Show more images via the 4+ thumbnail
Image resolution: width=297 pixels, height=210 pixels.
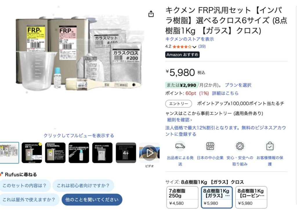click(x=126, y=153)
